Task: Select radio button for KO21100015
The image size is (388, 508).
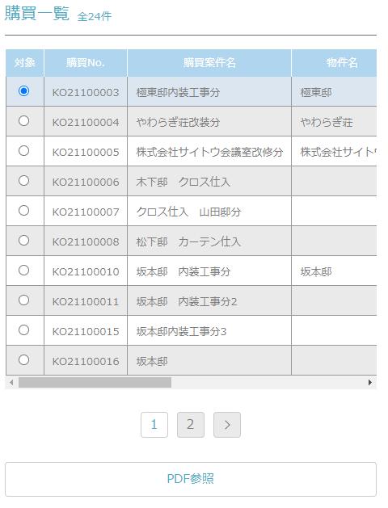Action: point(23,330)
